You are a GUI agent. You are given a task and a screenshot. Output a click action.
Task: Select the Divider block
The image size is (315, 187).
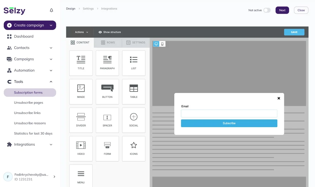click(x=81, y=120)
